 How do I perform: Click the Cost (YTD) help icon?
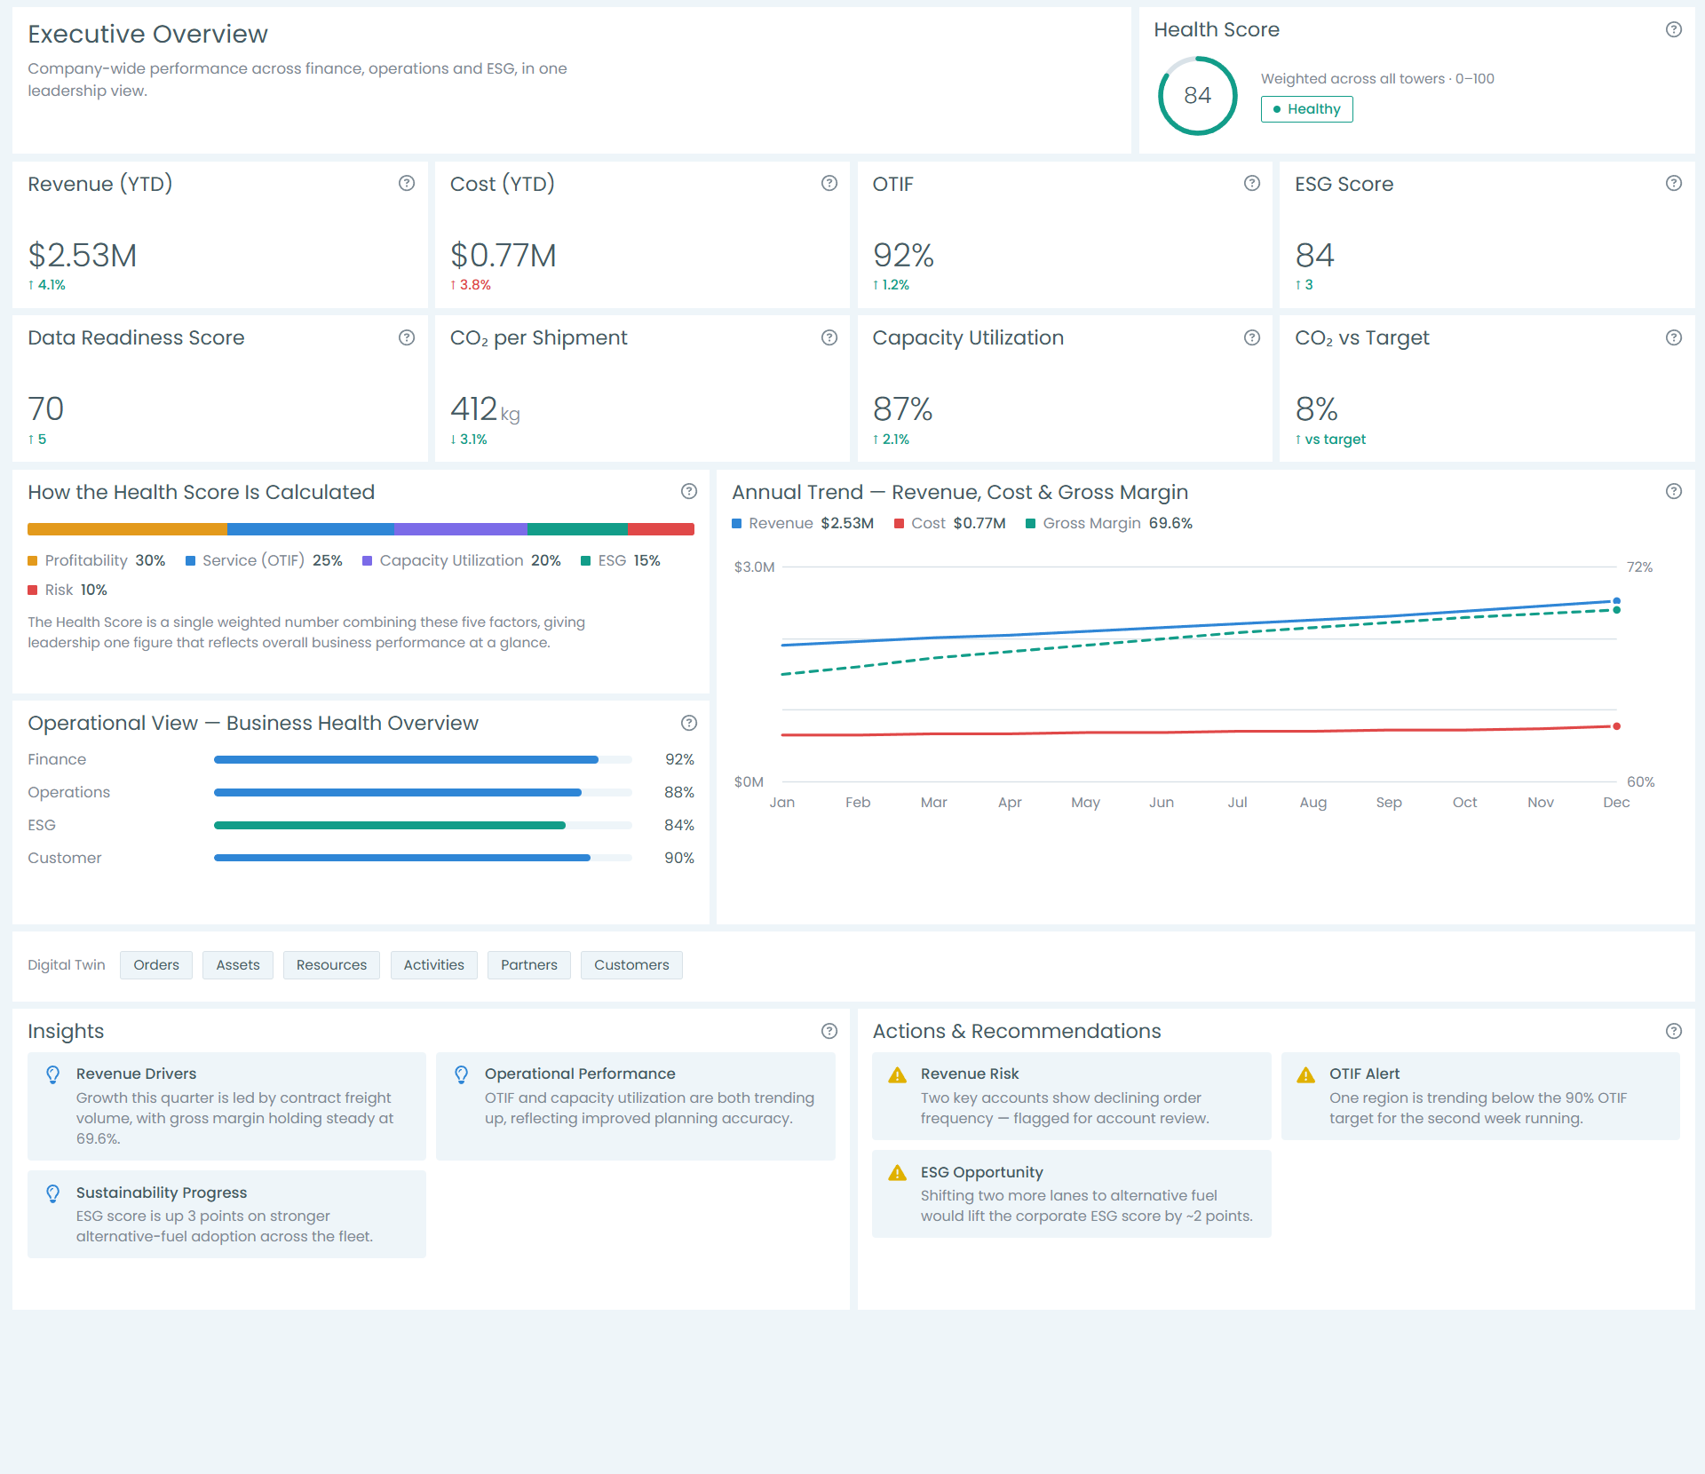pyautogui.click(x=829, y=183)
